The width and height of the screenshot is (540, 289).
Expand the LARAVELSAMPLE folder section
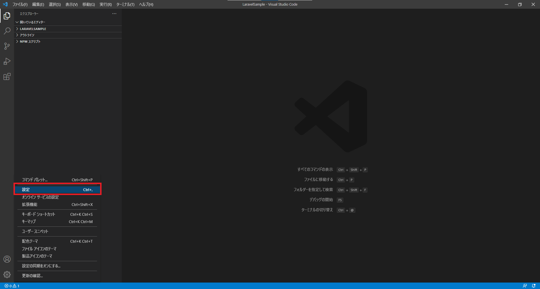click(x=68, y=29)
